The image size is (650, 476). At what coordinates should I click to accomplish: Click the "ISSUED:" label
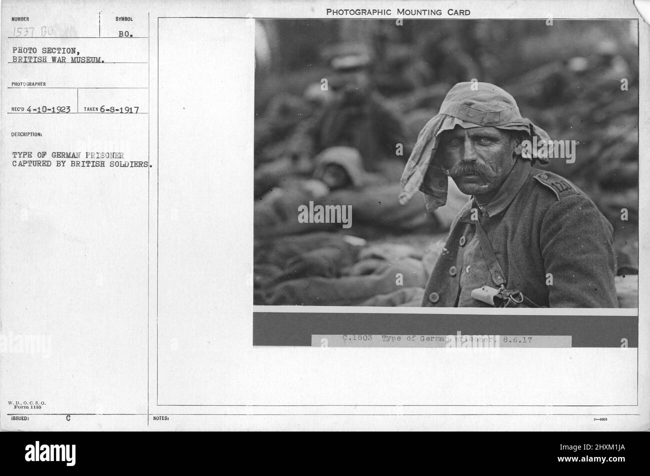tap(19, 419)
